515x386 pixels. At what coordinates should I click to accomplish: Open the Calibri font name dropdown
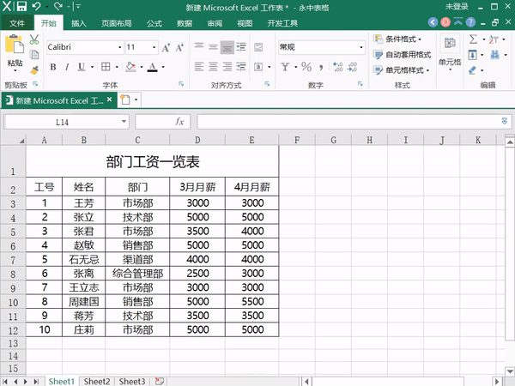pos(119,47)
